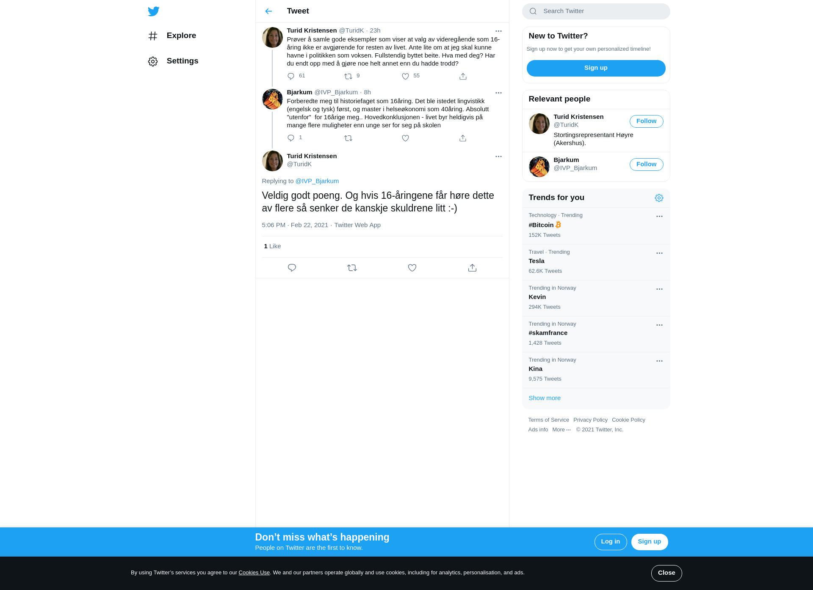Close the cookie notice banner
Image resolution: width=813 pixels, height=590 pixels.
point(666,573)
